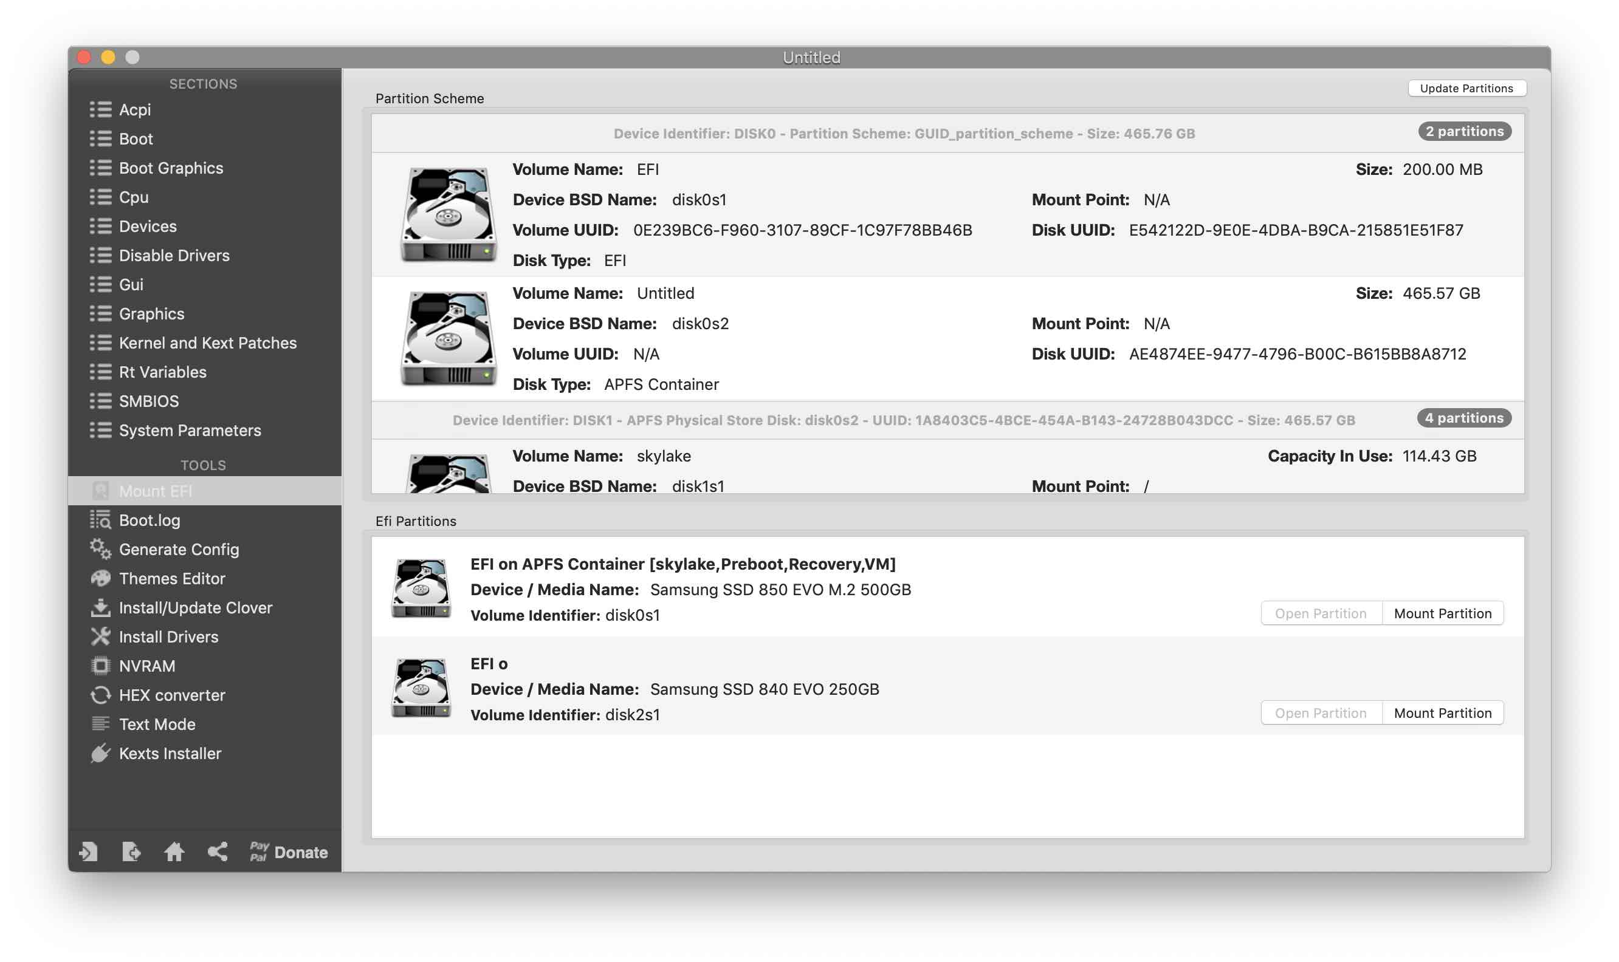Open the Themes Editor
This screenshot has width=1619, height=962.
pos(172,578)
